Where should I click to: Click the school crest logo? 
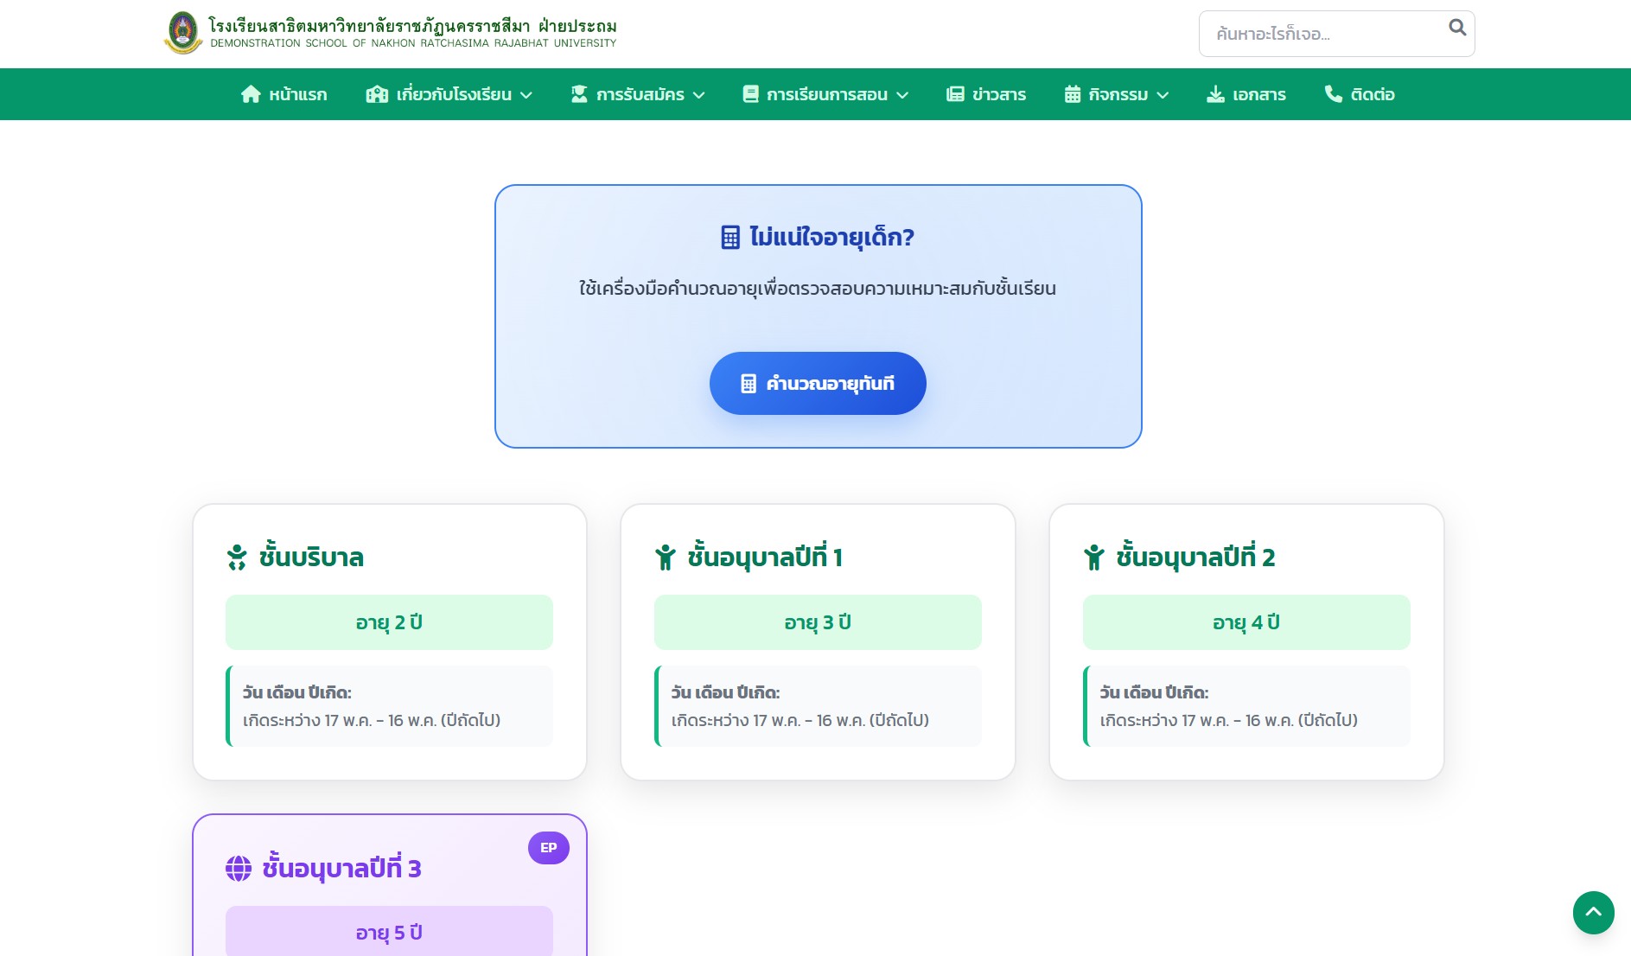point(182,33)
